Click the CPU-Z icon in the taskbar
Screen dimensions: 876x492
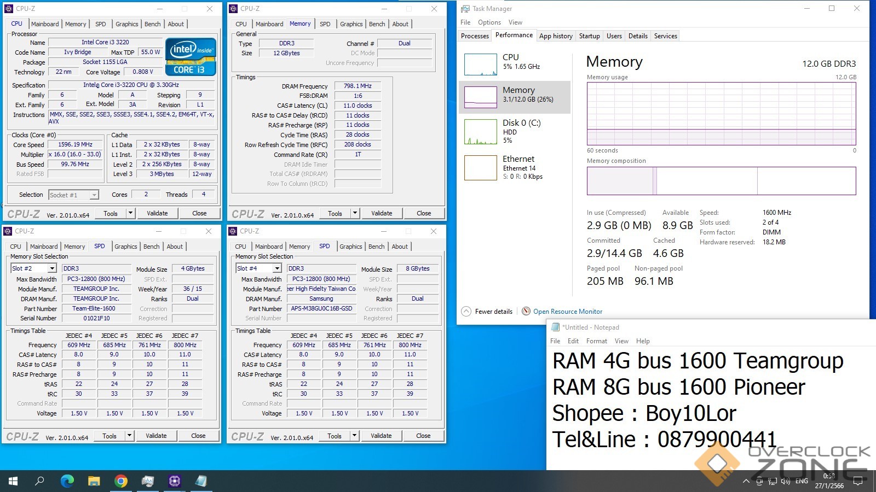pos(175,481)
